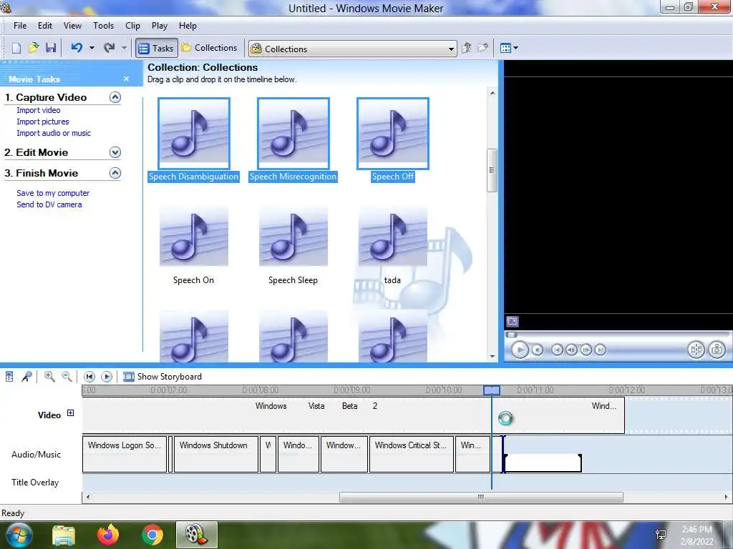Open the Help menu
Viewport: 733px width, 549px height.
click(188, 26)
